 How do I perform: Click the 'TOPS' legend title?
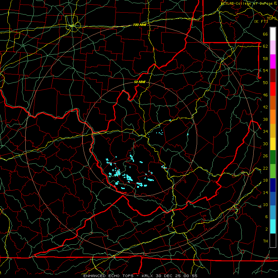click(x=272, y=19)
